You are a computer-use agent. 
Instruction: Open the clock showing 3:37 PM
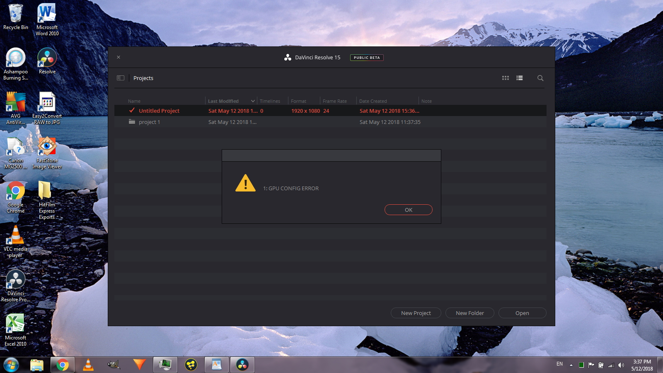click(642, 365)
